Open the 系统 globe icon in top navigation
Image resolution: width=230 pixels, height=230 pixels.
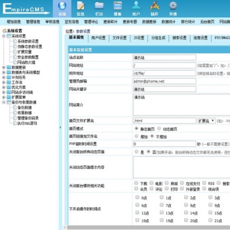point(62,6)
